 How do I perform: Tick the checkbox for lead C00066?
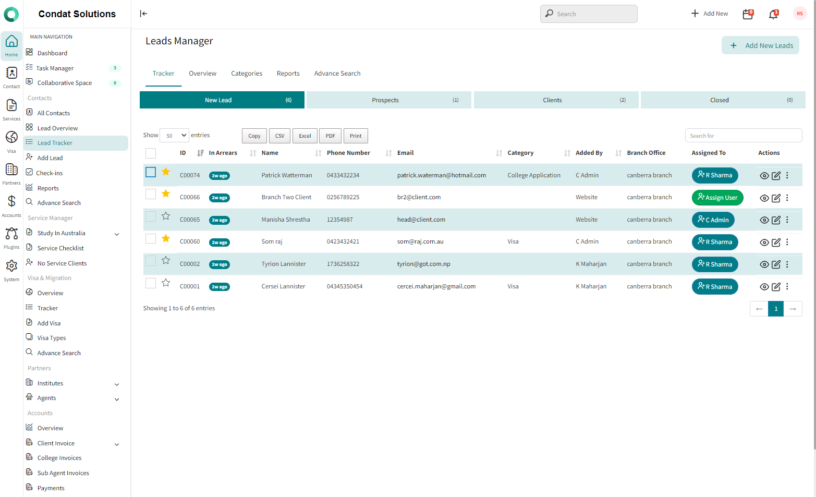pyautogui.click(x=151, y=194)
